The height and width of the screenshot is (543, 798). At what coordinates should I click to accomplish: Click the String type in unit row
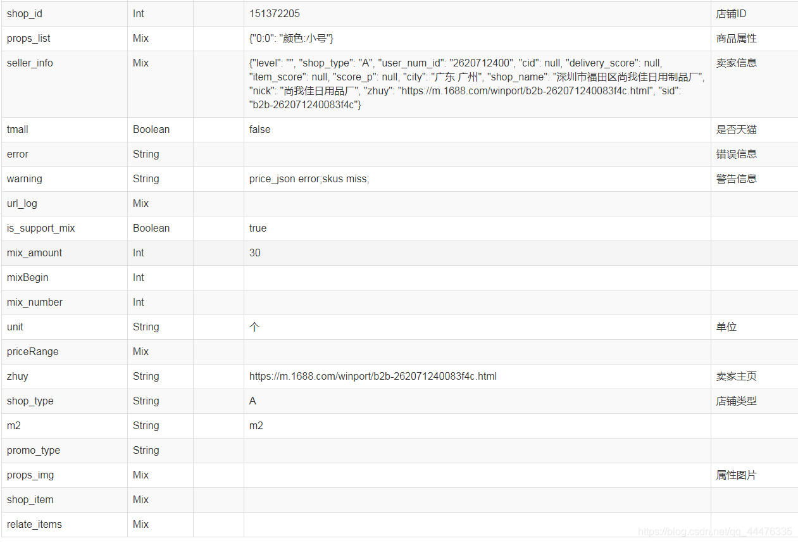146,327
